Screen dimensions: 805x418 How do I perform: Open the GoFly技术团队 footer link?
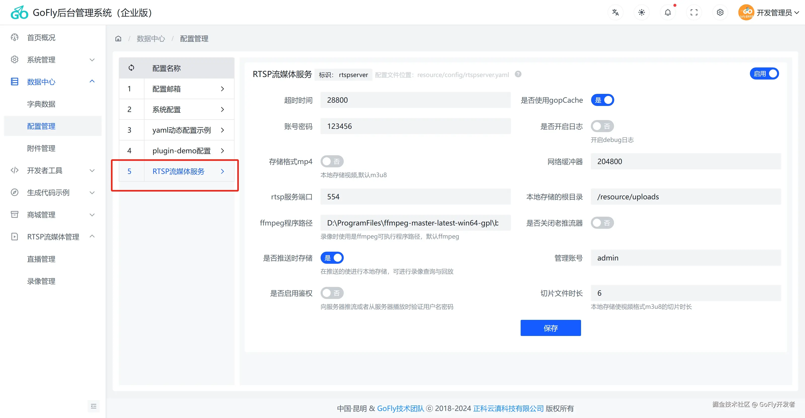pos(400,408)
